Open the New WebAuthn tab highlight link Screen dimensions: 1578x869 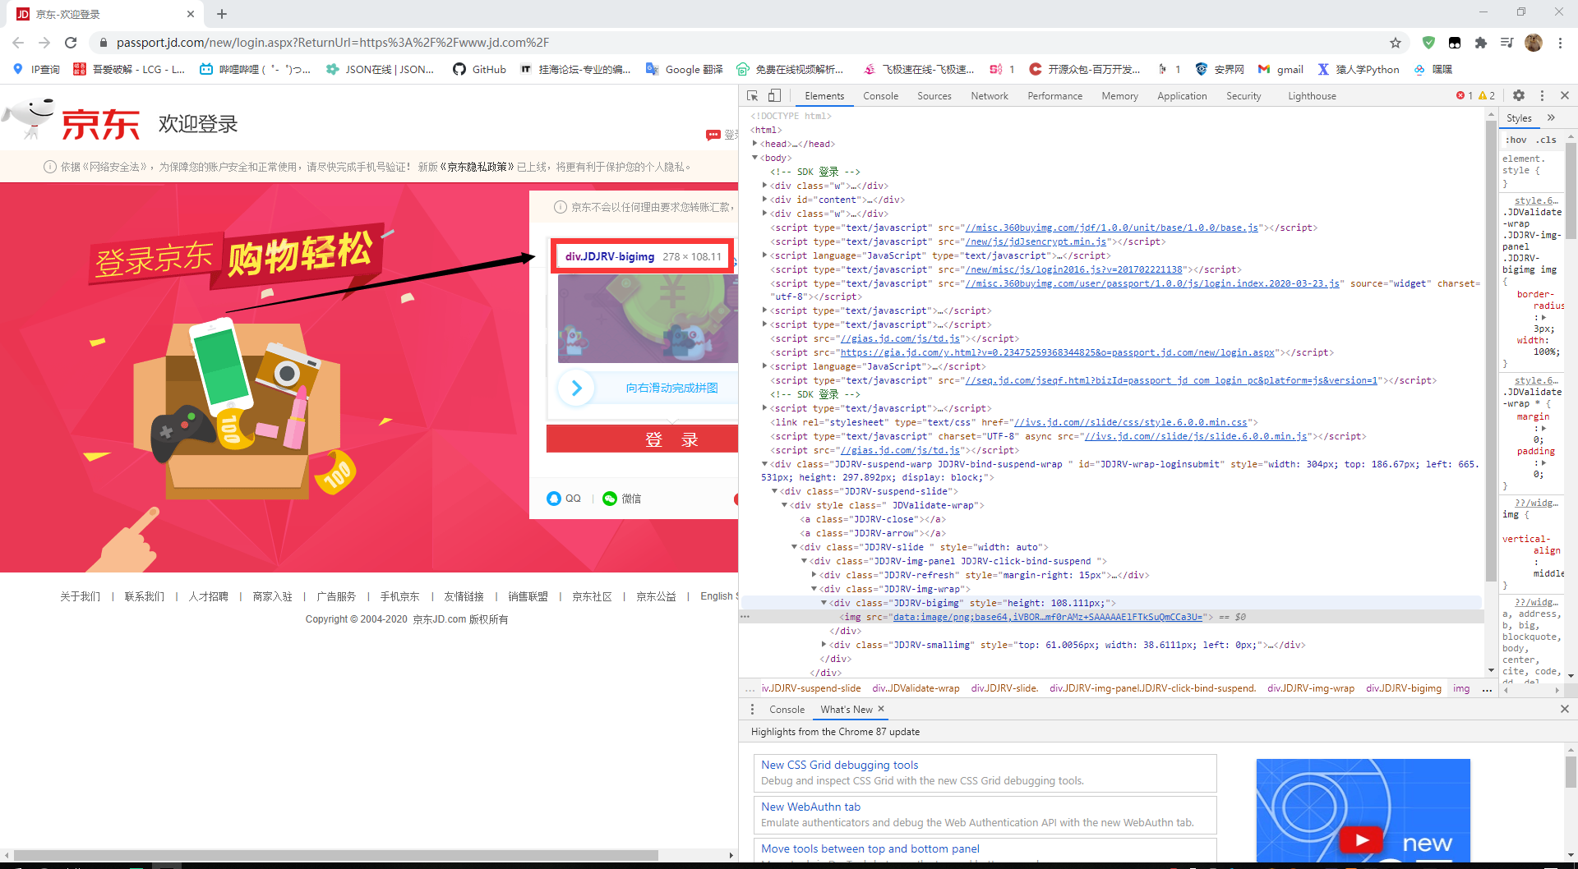click(810, 807)
